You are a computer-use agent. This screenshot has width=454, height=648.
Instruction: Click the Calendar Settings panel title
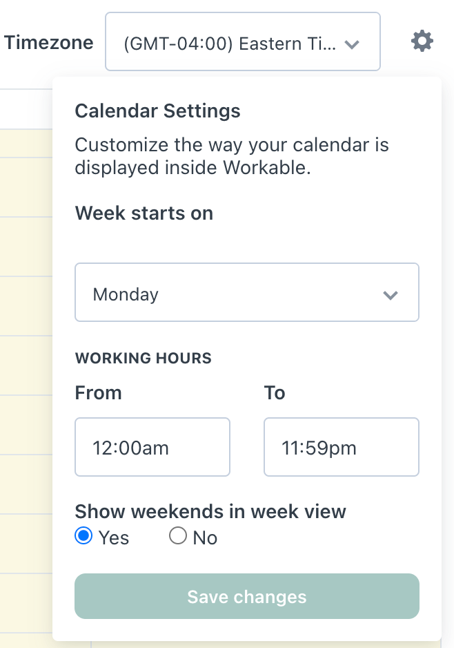point(157,111)
